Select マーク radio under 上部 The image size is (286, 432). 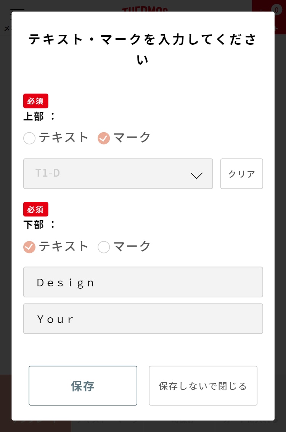point(104,138)
